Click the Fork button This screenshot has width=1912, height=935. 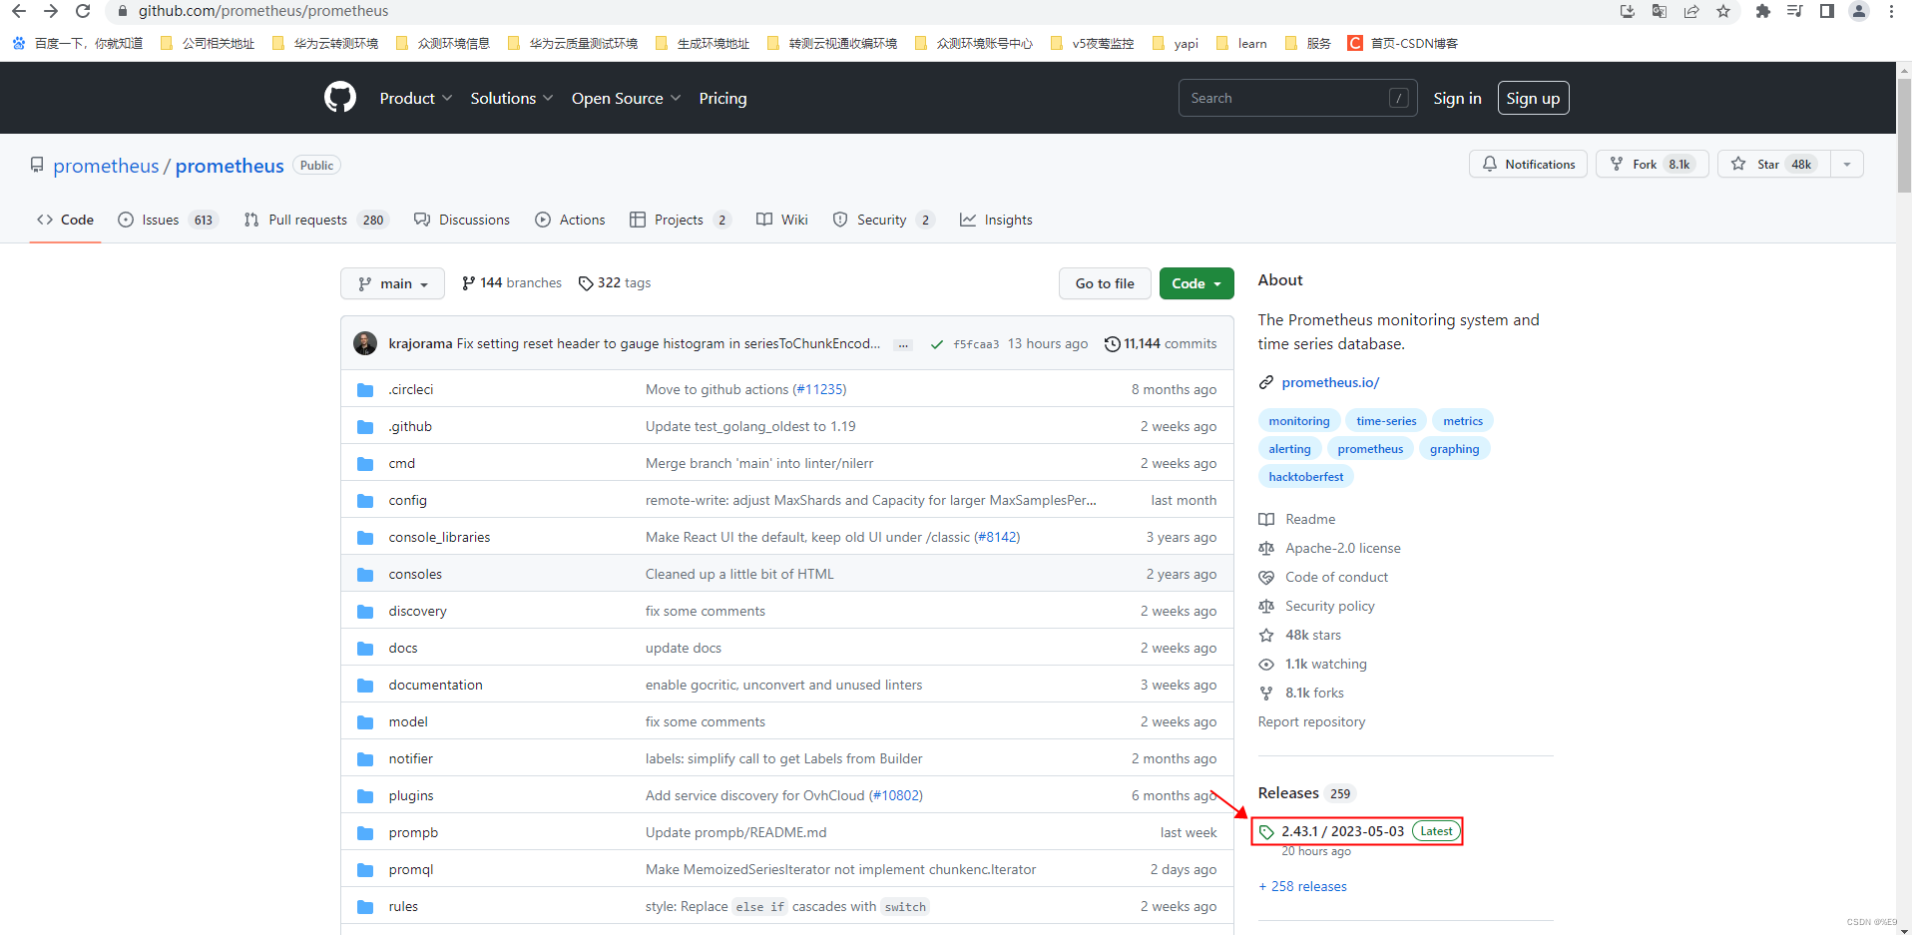pos(1652,165)
